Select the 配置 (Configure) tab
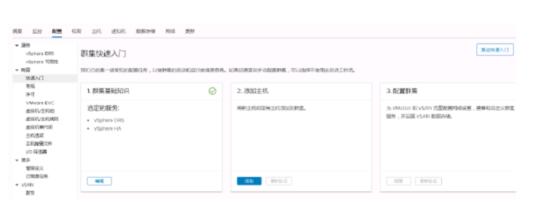 coord(57,32)
